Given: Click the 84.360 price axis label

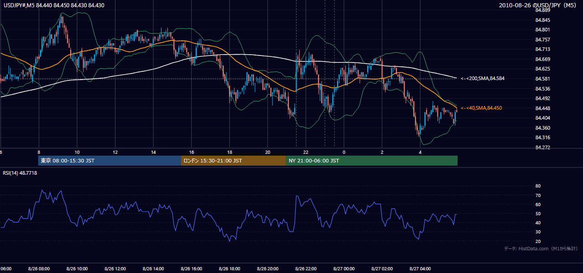Looking at the screenshot, I should coord(542,128).
